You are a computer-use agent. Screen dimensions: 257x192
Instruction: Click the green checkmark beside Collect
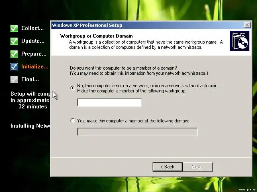coord(14,28)
